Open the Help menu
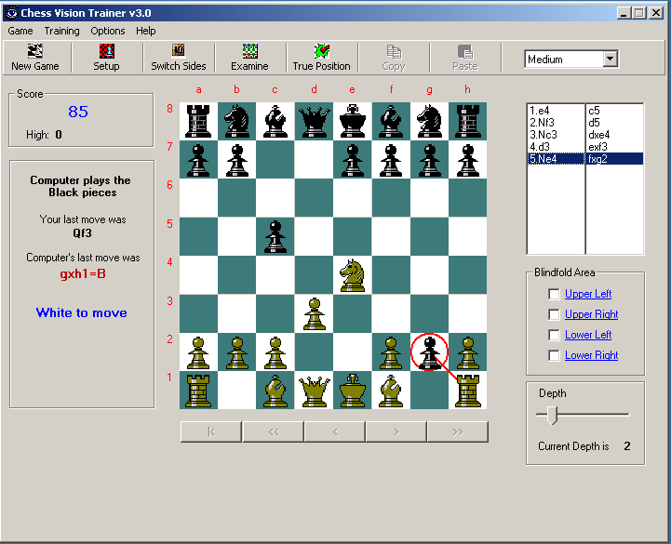This screenshot has width=671, height=544. 146,31
